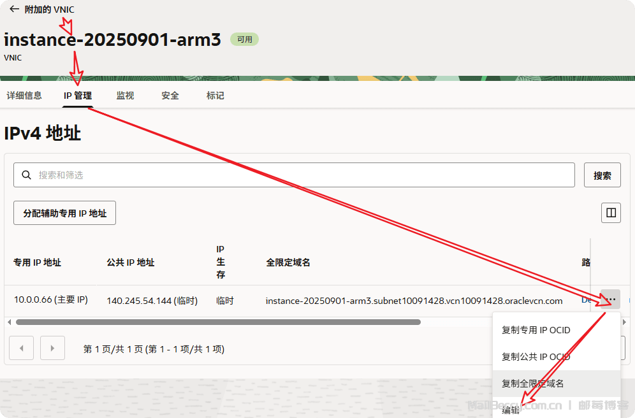Go to previous page with left arrow
The image size is (635, 418).
pyautogui.click(x=21, y=349)
